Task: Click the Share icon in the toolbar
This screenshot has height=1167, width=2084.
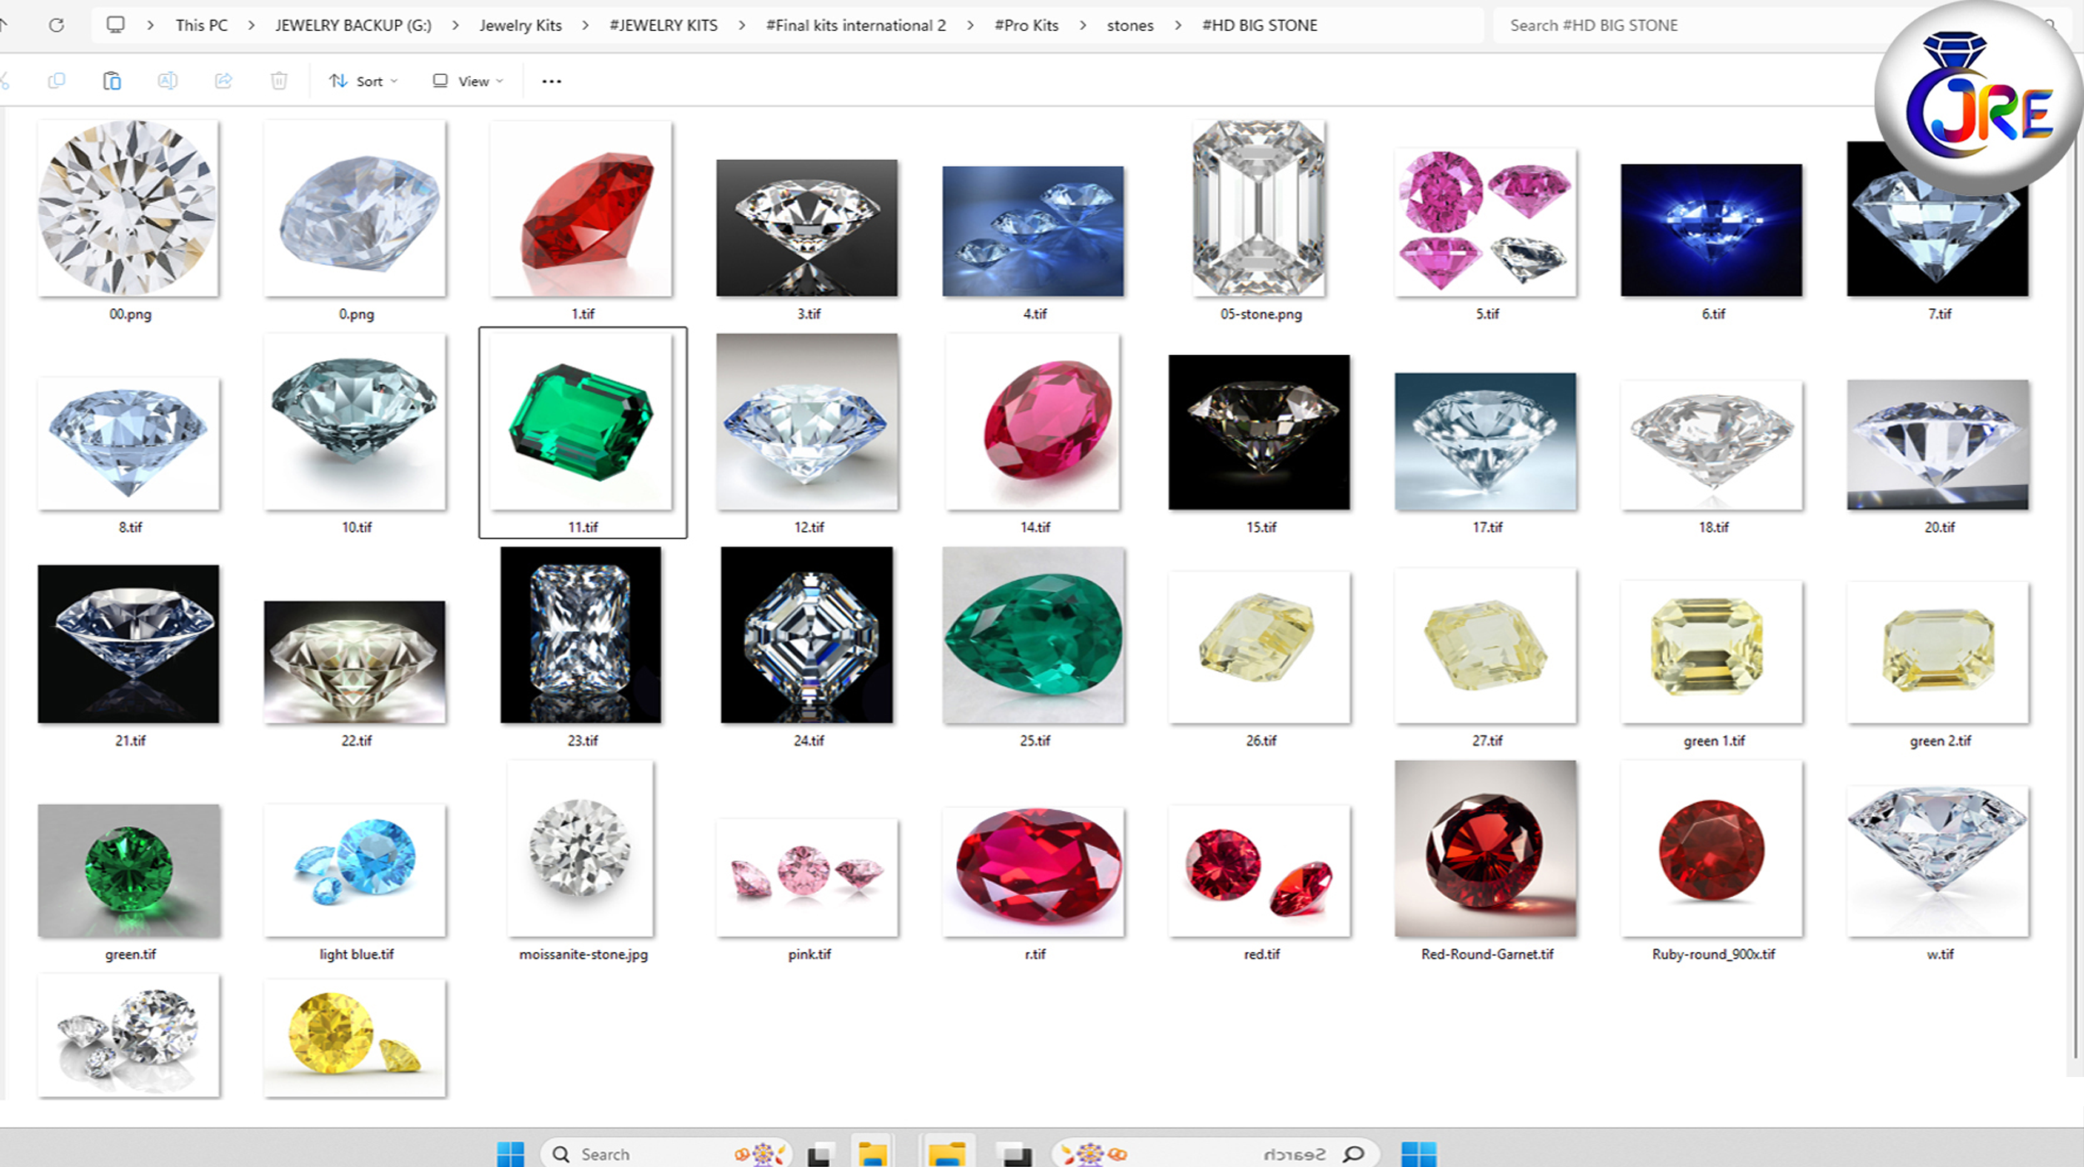Action: pos(223,80)
